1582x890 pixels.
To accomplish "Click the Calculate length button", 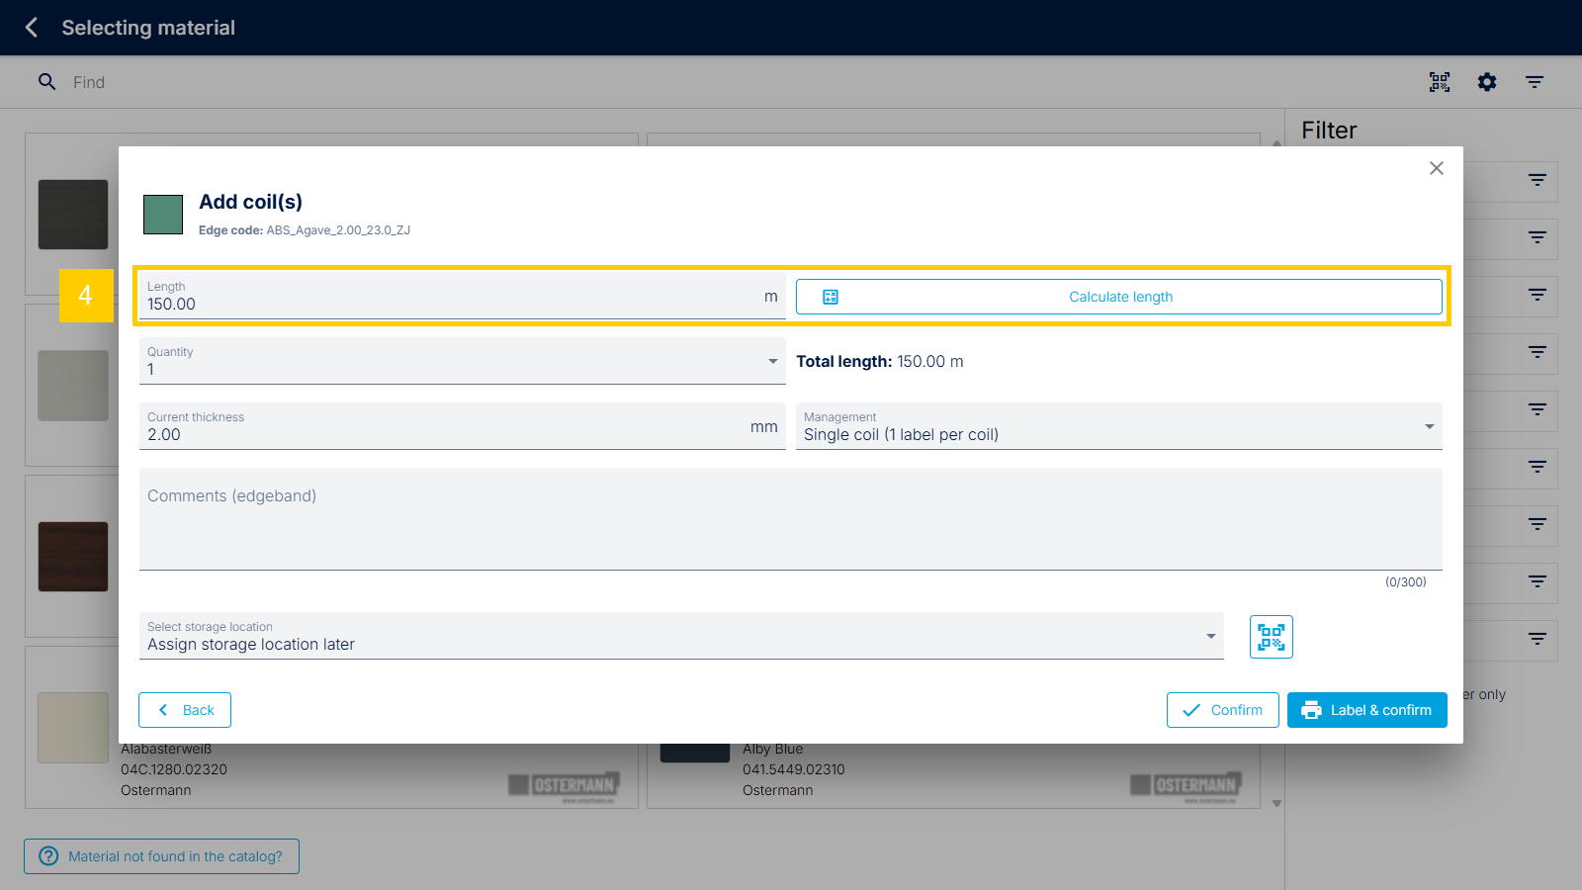I will [1119, 297].
